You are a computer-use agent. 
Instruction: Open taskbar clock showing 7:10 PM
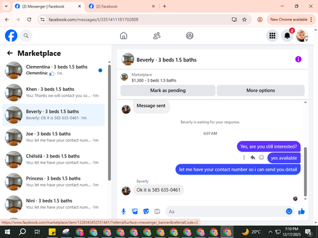click(x=293, y=232)
